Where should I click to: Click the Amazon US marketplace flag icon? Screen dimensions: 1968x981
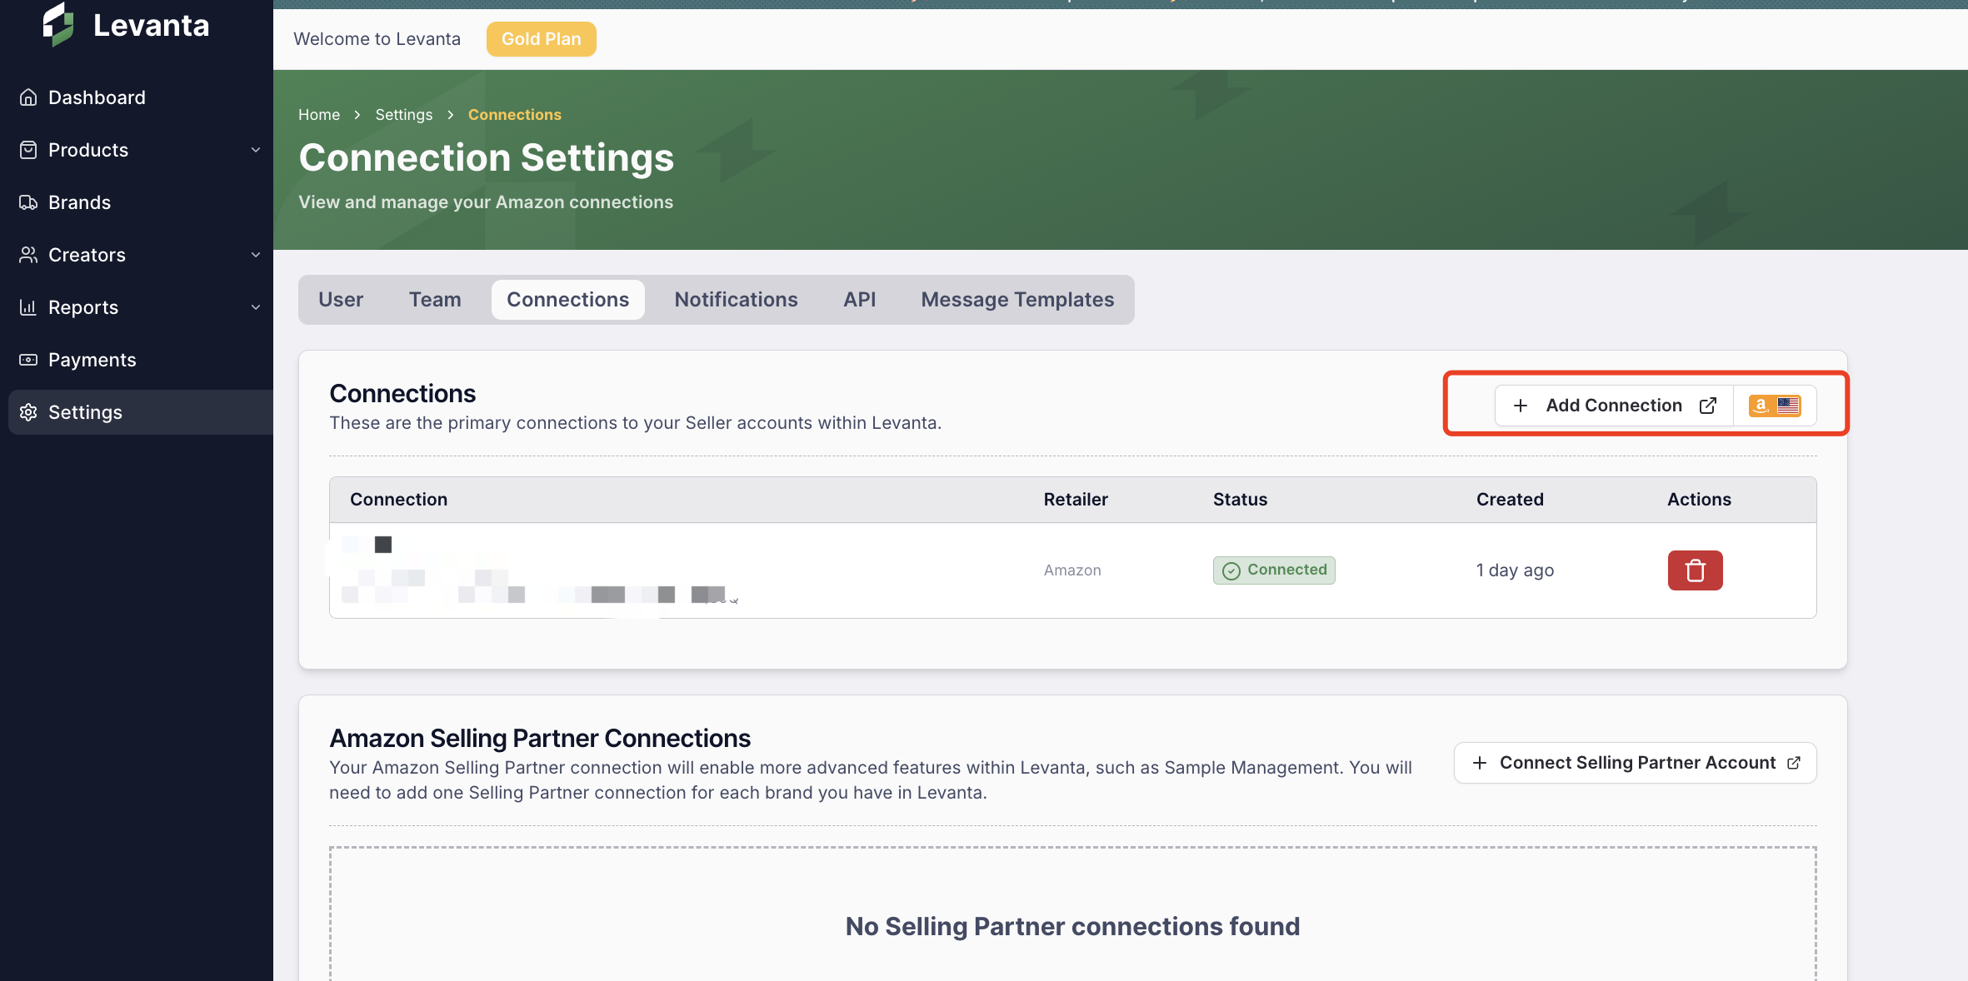click(x=1775, y=406)
